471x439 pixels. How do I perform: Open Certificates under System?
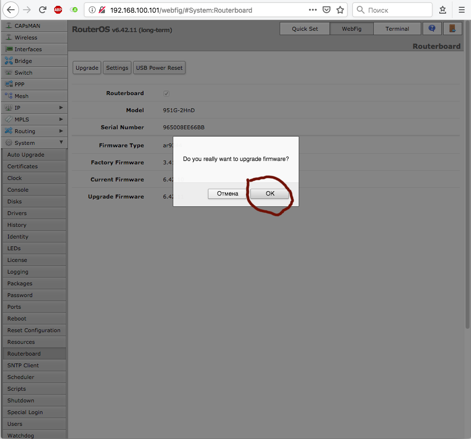34,166
